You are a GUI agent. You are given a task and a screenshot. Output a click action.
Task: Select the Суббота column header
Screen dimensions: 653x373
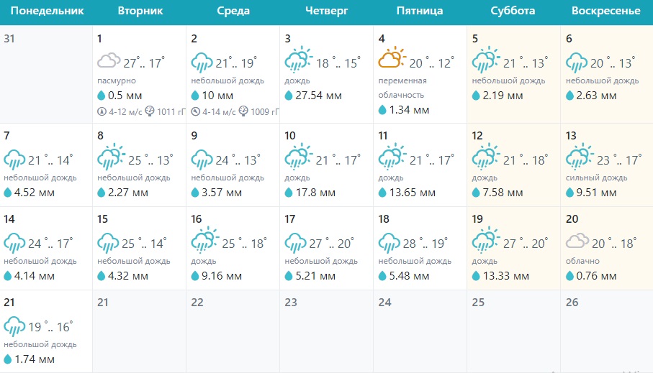point(513,11)
